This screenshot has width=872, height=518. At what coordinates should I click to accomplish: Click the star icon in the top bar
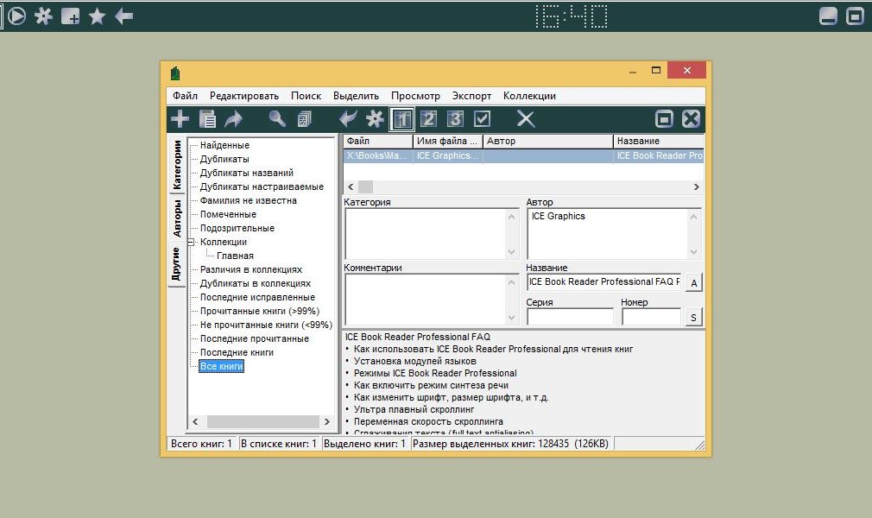pyautogui.click(x=97, y=16)
